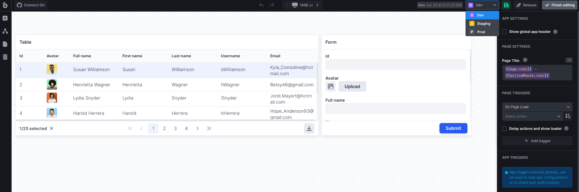
Task: Select Prod environment from the list
Action: [482, 32]
